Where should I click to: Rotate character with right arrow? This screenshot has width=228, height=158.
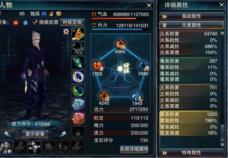pos(63,134)
